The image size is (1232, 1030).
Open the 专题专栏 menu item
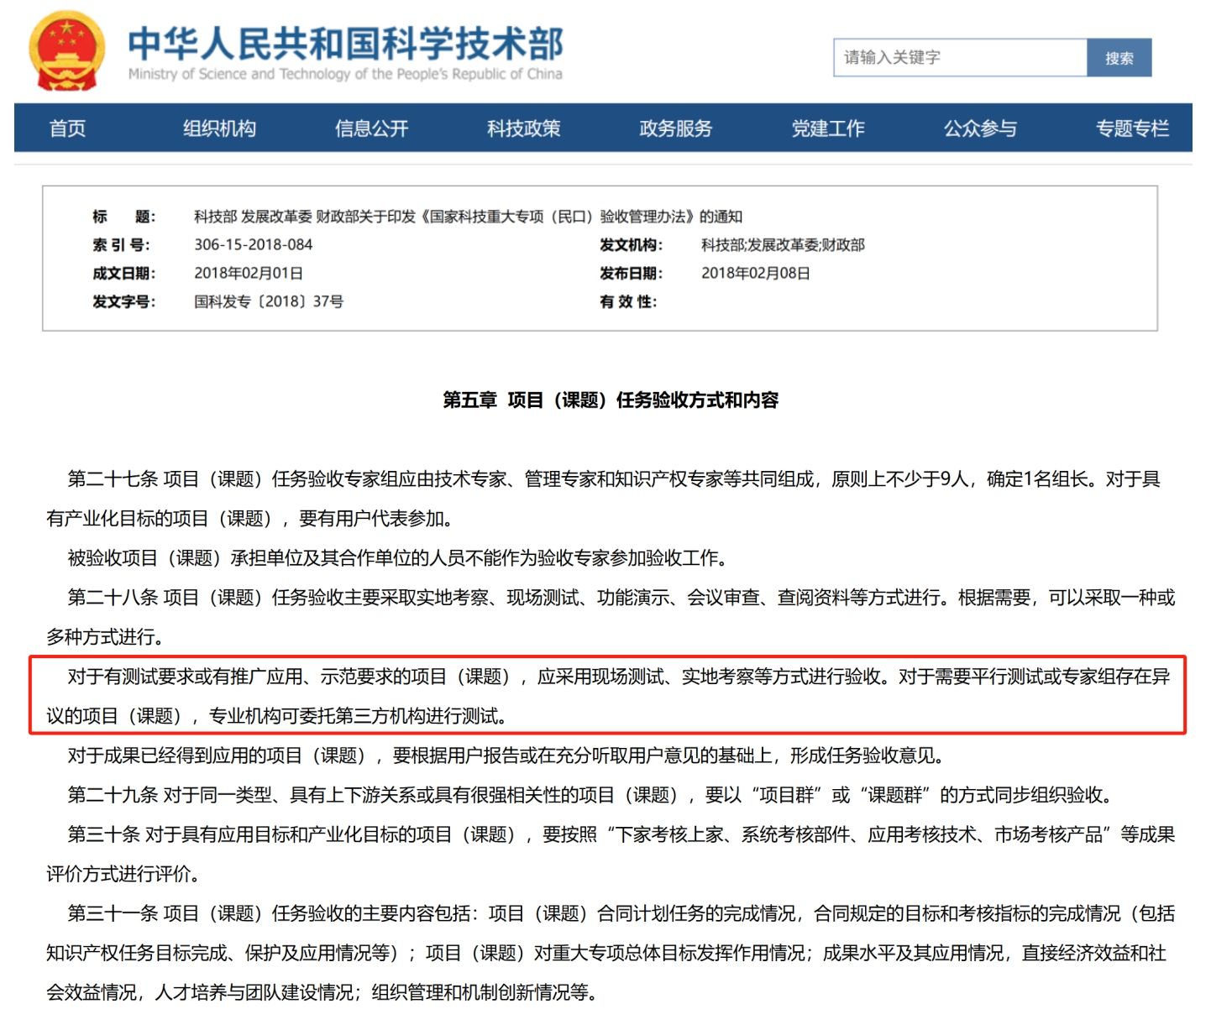[1131, 128]
